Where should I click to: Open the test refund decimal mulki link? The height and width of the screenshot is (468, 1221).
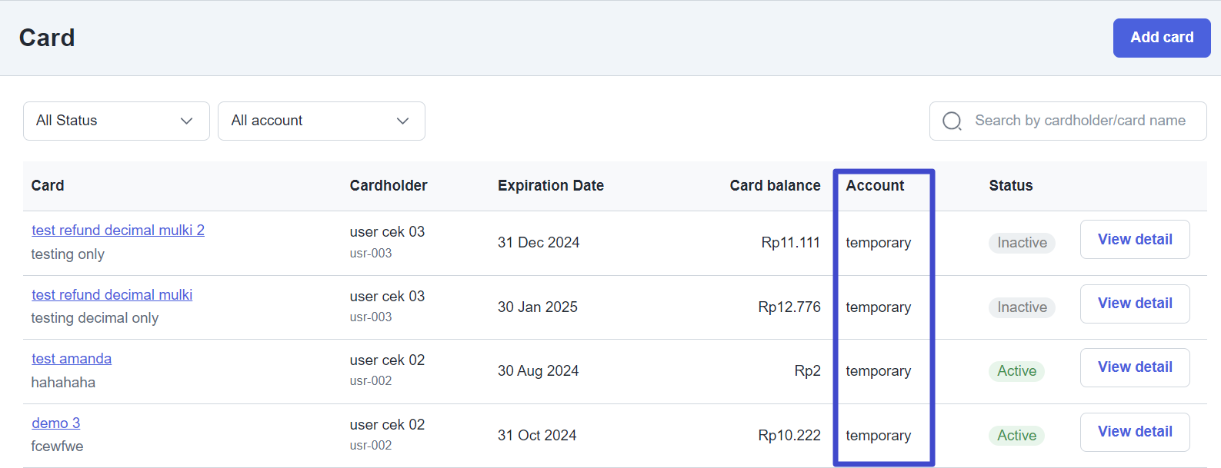coord(112,295)
